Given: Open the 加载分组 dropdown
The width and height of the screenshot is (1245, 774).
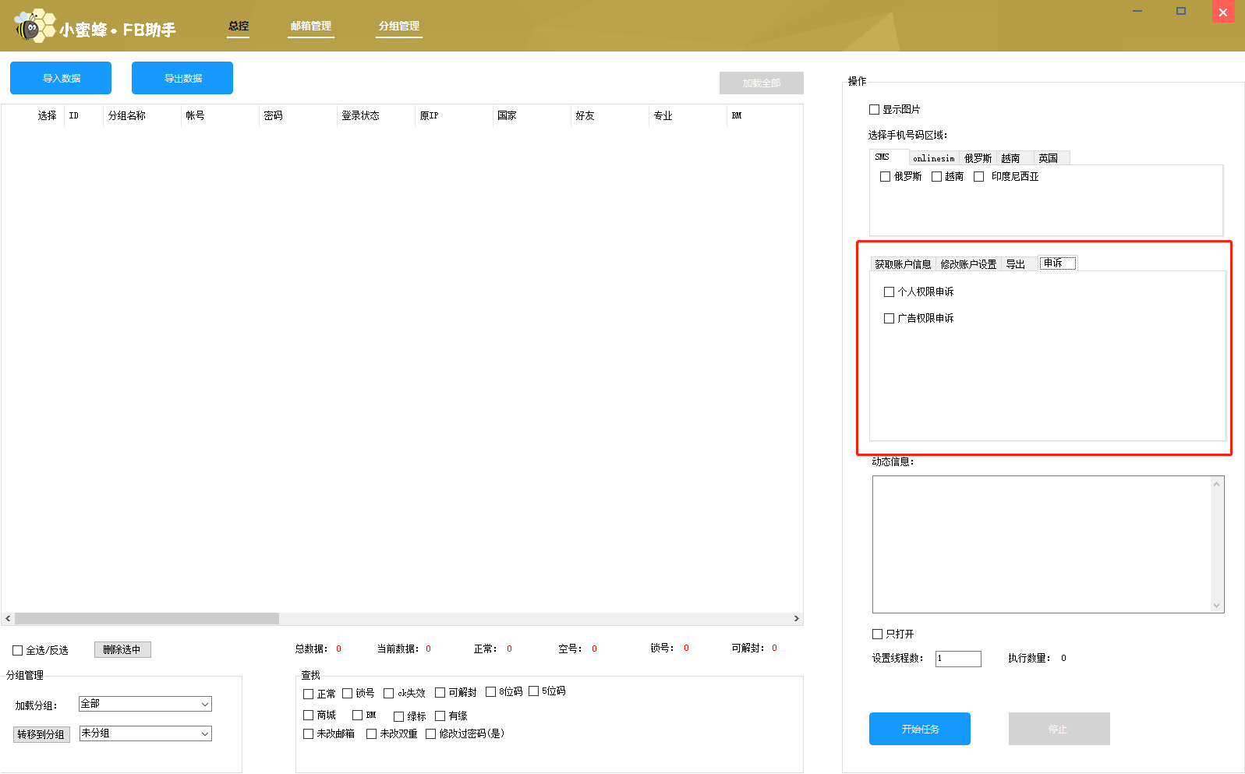Looking at the screenshot, I should [146, 704].
